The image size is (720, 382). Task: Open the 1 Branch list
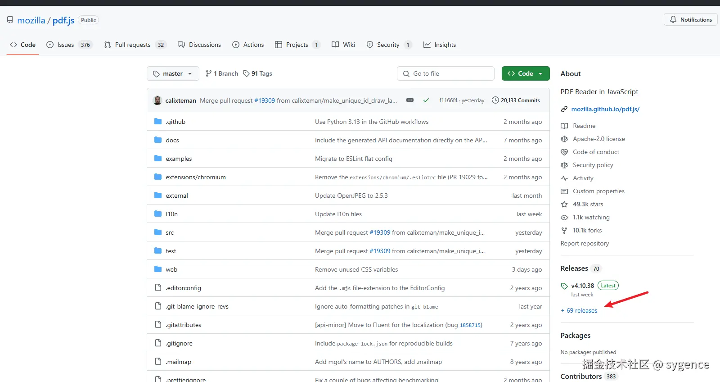point(222,74)
